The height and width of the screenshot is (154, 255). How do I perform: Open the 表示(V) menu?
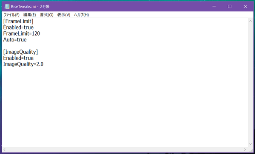pyautogui.click(x=64, y=15)
